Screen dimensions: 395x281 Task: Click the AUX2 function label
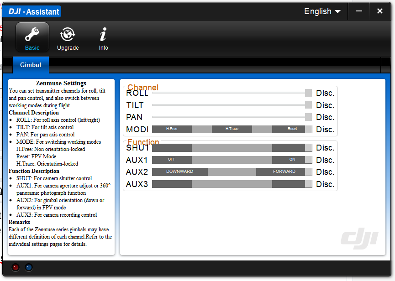pyautogui.click(x=137, y=172)
